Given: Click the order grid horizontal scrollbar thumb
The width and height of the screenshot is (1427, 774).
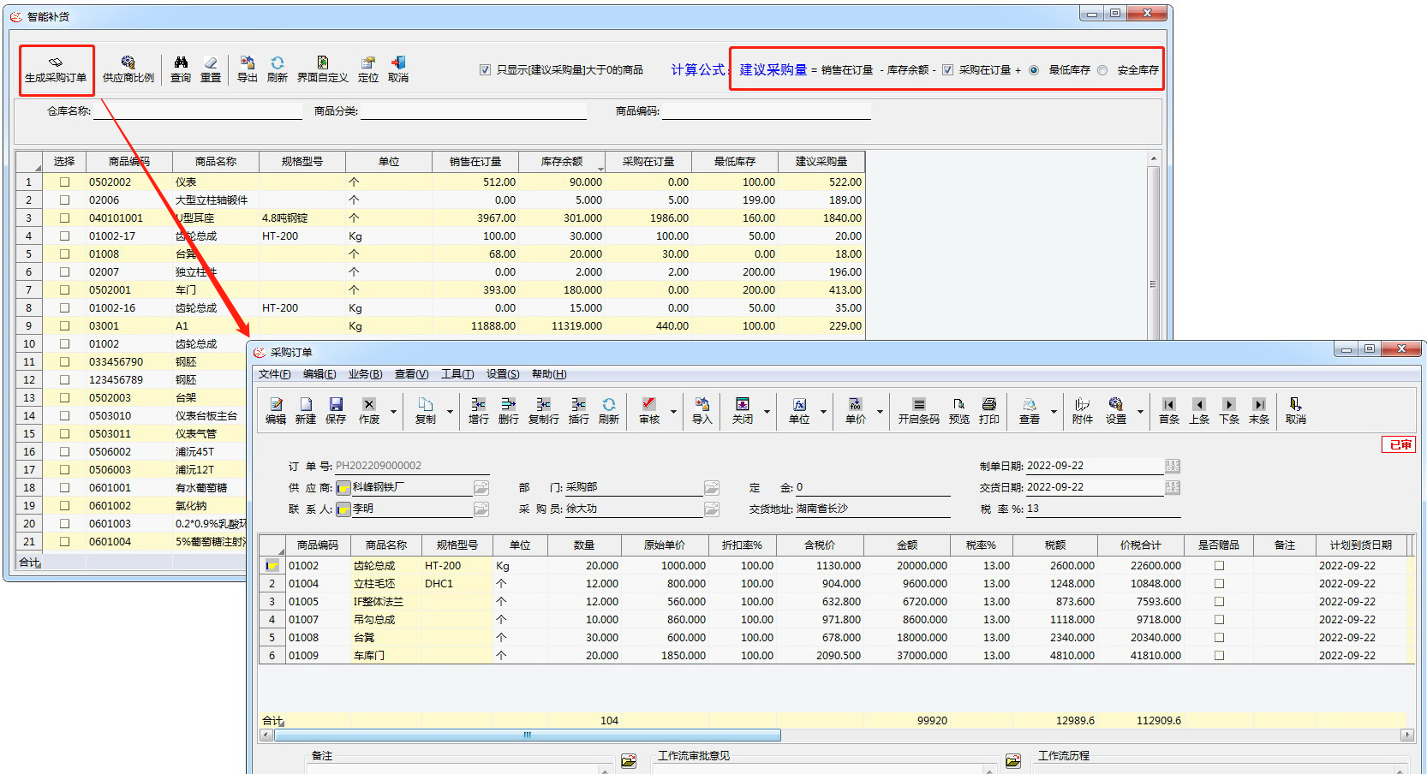Looking at the screenshot, I should pos(527,735).
